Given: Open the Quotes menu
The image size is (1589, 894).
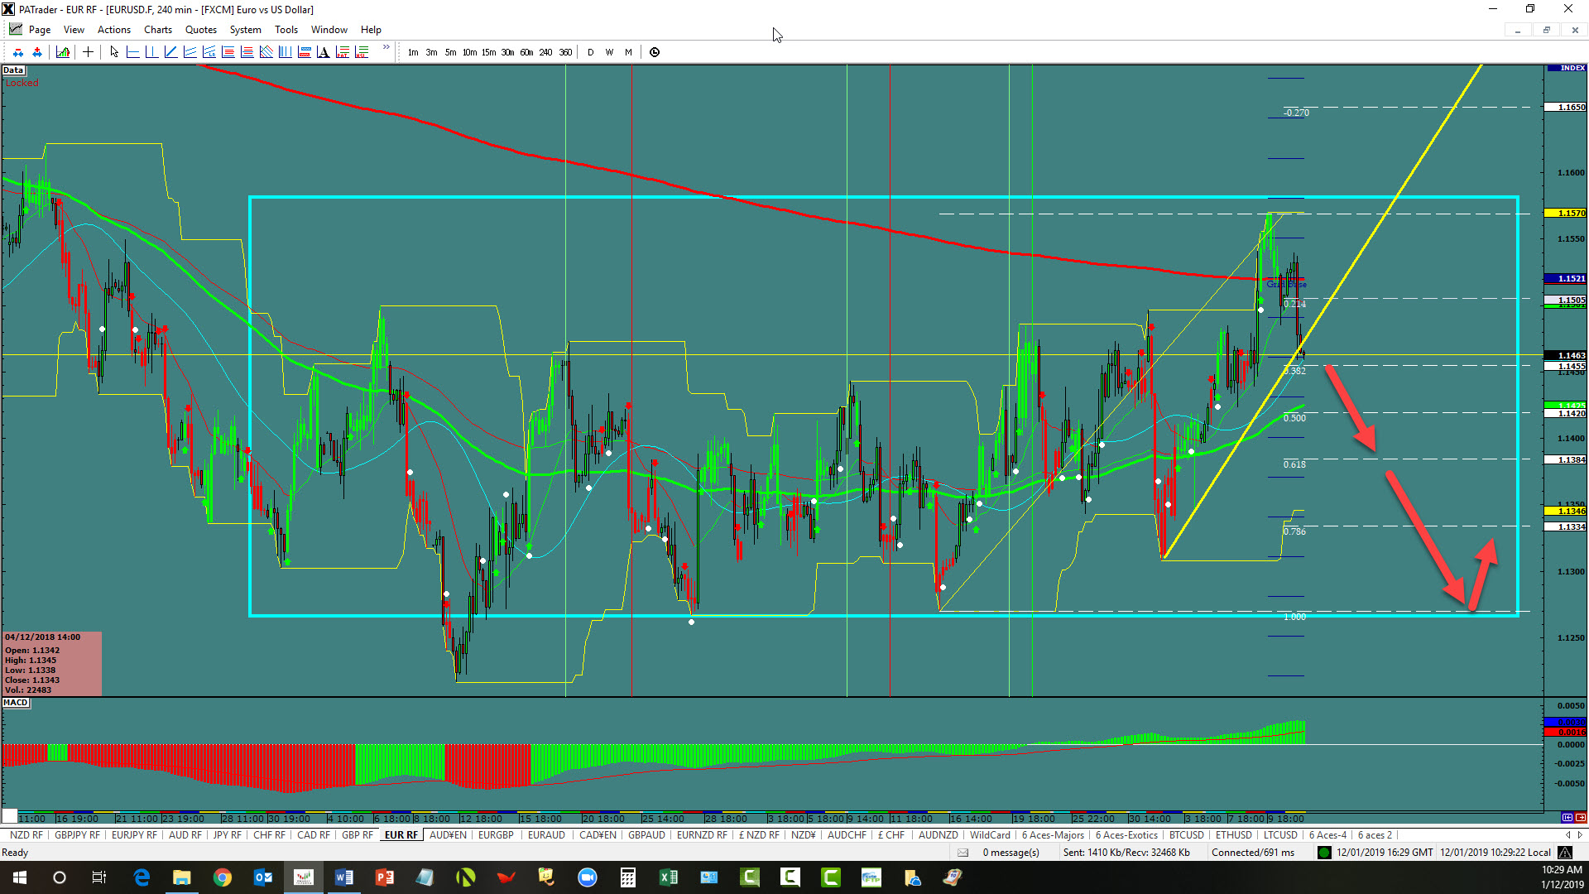Looking at the screenshot, I should [200, 30].
